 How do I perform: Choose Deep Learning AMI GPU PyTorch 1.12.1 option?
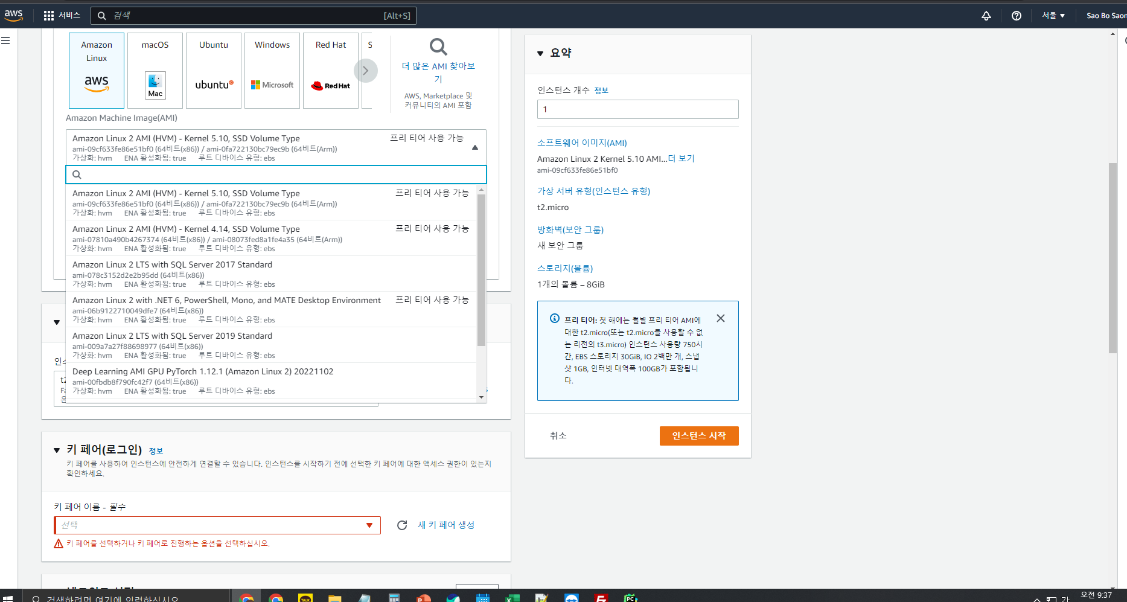pyautogui.click(x=271, y=380)
